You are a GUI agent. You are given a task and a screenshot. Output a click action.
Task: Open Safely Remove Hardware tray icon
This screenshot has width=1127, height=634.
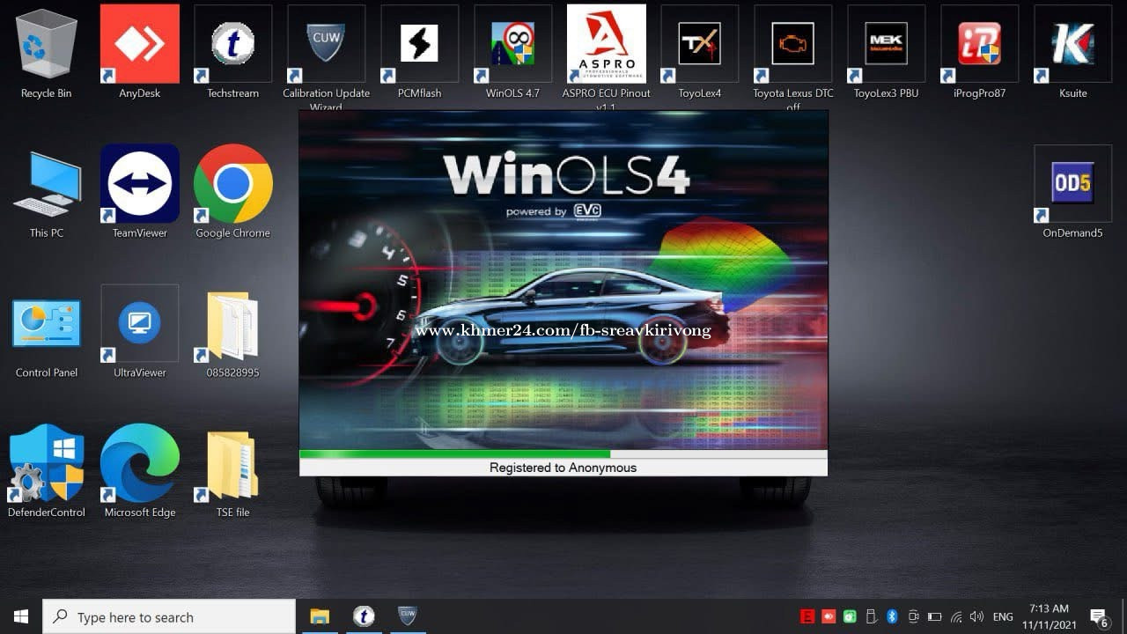(871, 616)
